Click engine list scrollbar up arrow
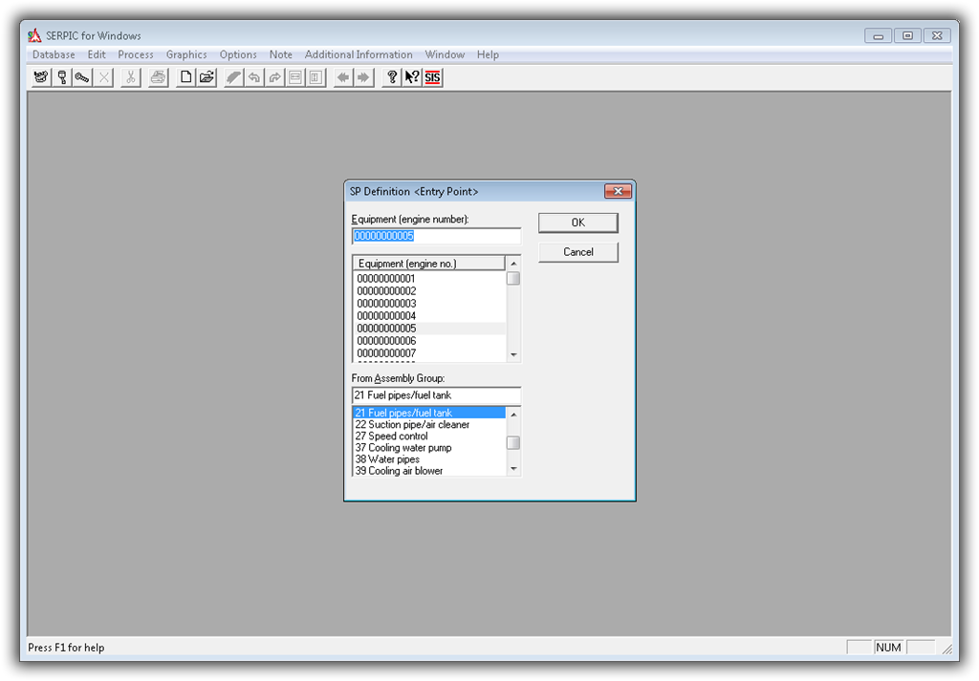 [x=513, y=264]
